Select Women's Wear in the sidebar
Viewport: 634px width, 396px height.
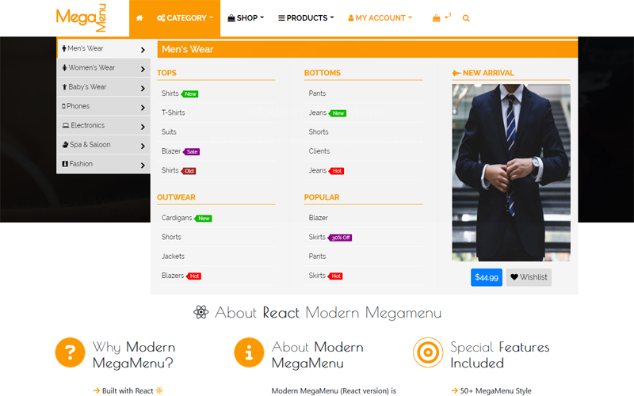click(x=103, y=68)
